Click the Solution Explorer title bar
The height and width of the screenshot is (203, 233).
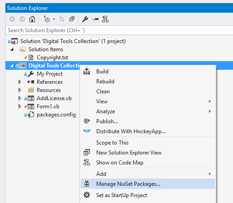coord(119,8)
